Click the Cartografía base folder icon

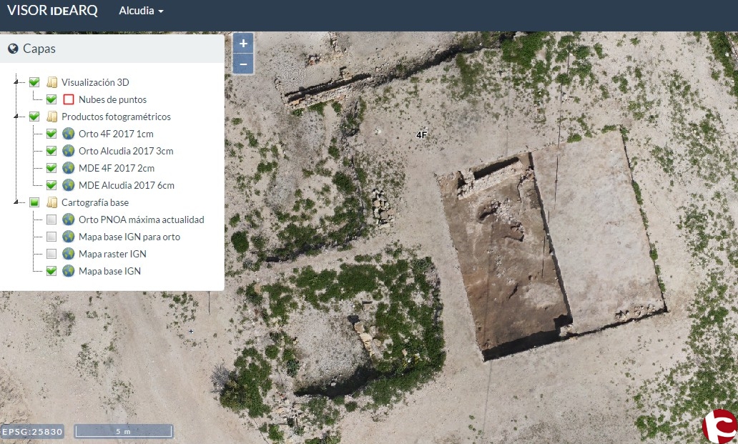point(51,202)
